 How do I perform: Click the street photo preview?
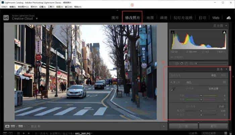pos(86,72)
